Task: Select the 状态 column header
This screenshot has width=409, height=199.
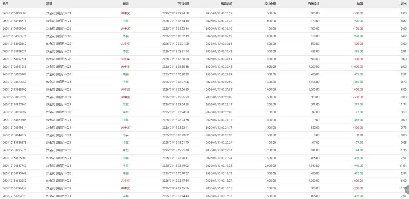Action: (x=125, y=3)
